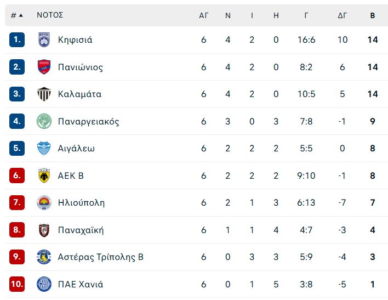Click the Πανιώνιος team crest icon
Viewport: 388px width, 300px height.
tap(44, 67)
